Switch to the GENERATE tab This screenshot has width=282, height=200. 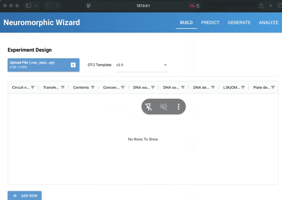point(239,23)
